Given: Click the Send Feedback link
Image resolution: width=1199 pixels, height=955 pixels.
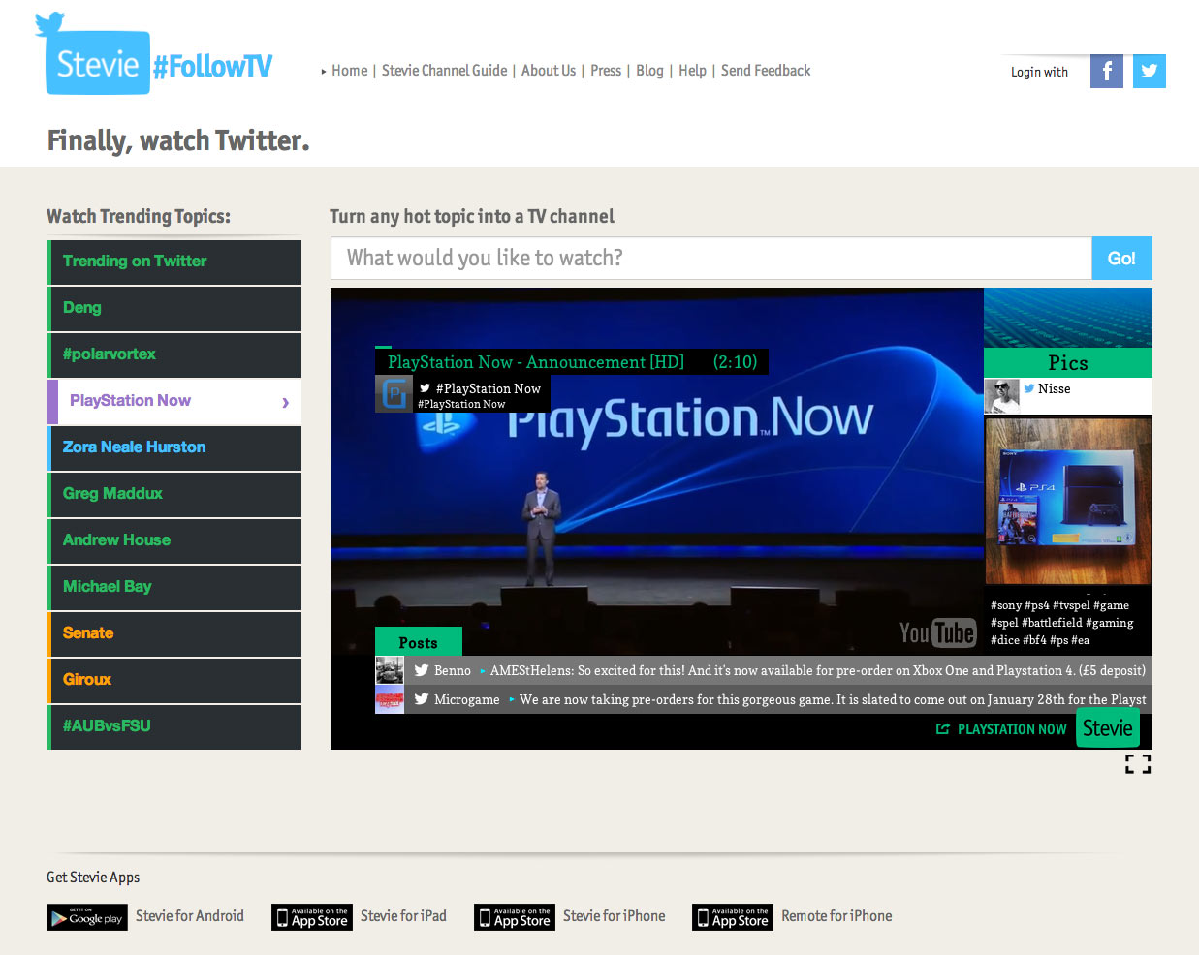Looking at the screenshot, I should coord(766,71).
